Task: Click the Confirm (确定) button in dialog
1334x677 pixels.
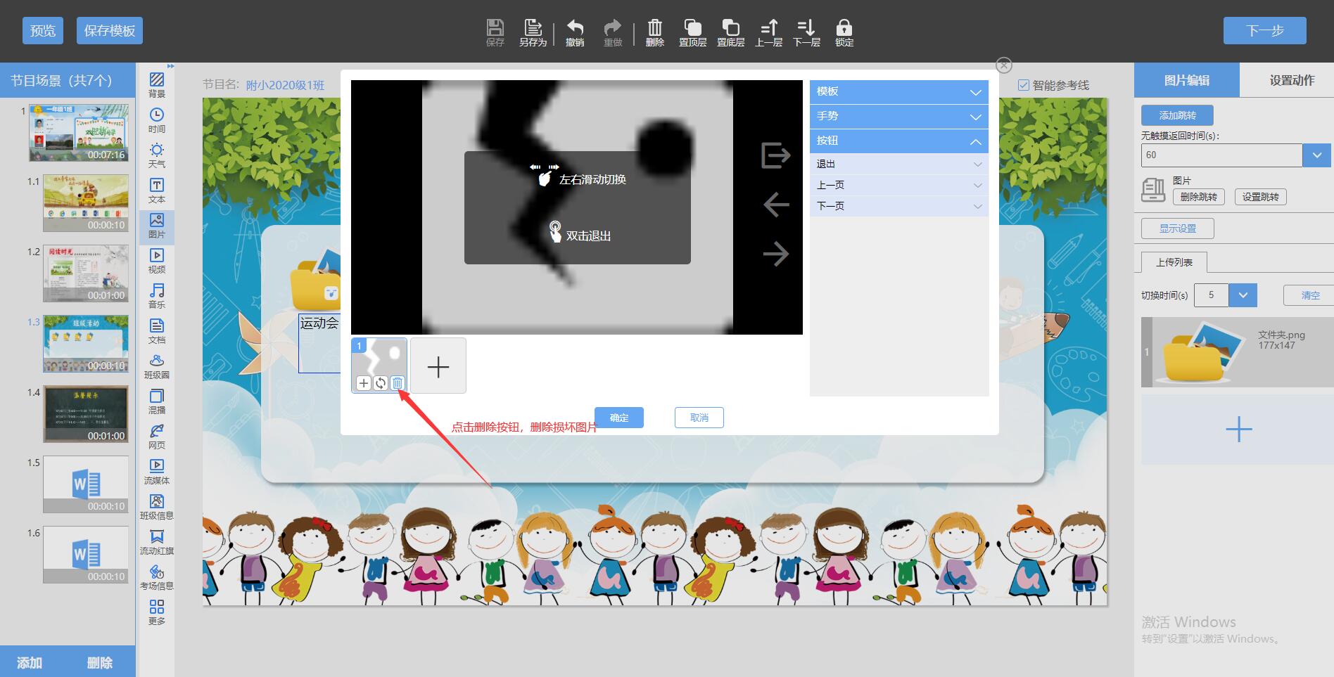Action: (618, 418)
